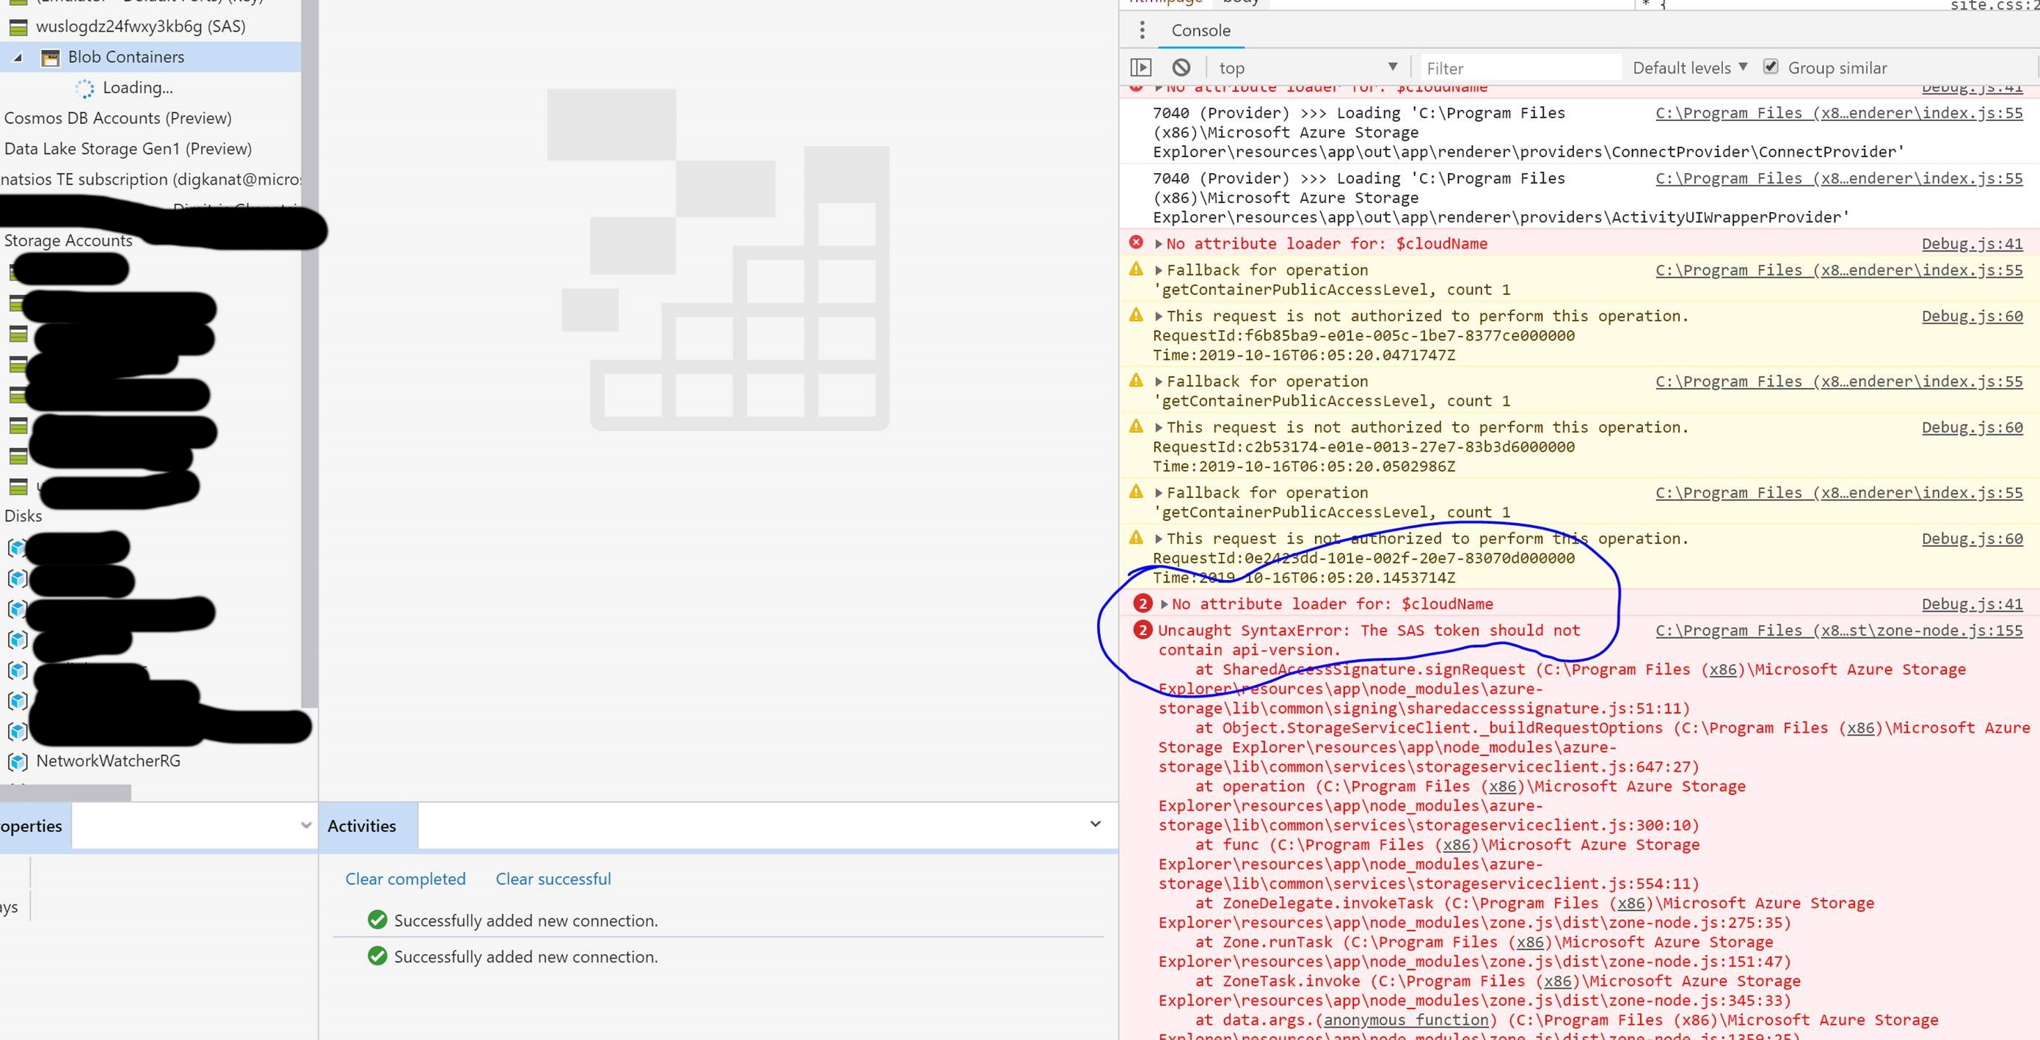Click the Clear successful link

pyautogui.click(x=553, y=879)
